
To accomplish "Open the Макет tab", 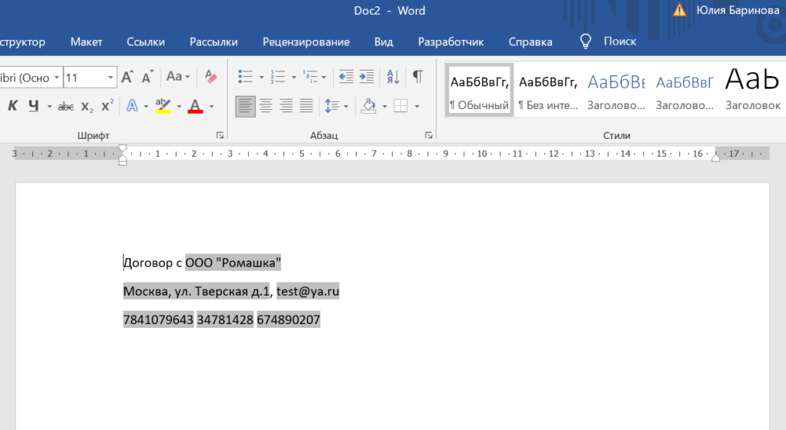I will [x=86, y=41].
